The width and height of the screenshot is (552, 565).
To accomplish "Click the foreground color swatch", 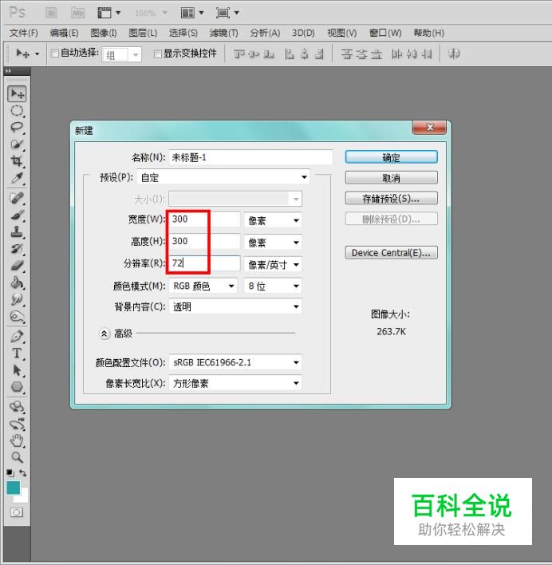I will point(14,488).
